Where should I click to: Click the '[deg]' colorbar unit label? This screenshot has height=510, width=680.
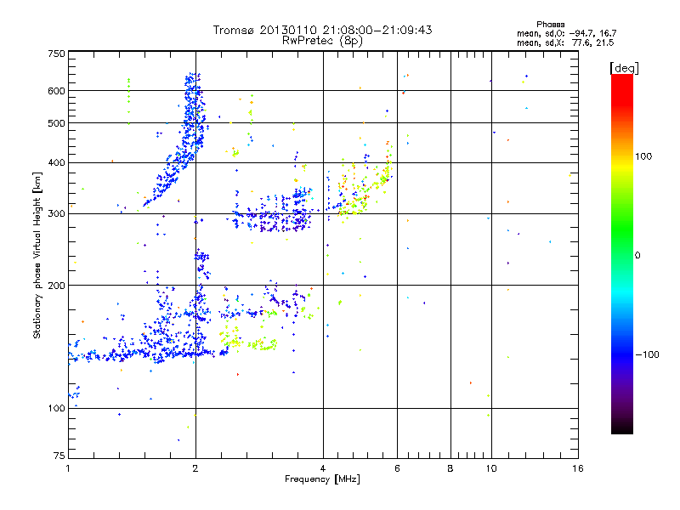[x=624, y=68]
